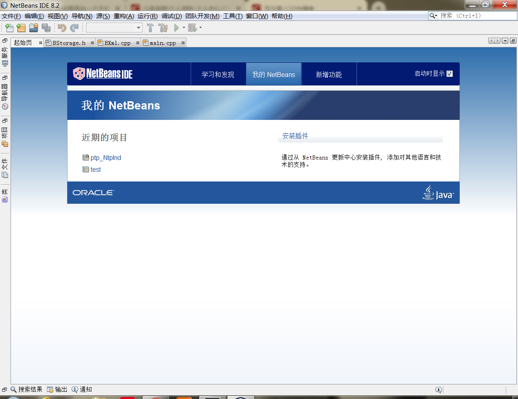518x399 pixels.
Task: Open the 重构(A) menu
Action: coord(124,16)
